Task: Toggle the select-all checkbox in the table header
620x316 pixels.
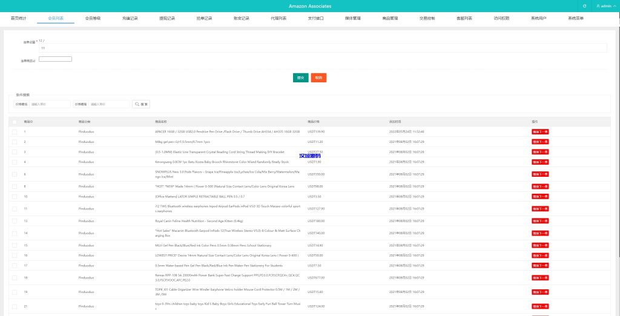Action: click(15, 122)
